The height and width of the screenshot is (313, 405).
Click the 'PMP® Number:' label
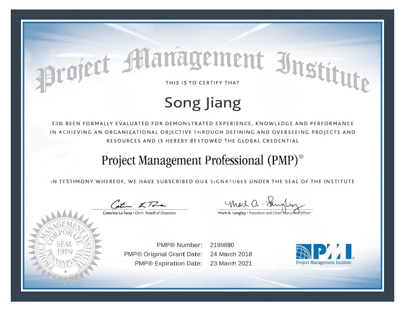click(x=180, y=245)
